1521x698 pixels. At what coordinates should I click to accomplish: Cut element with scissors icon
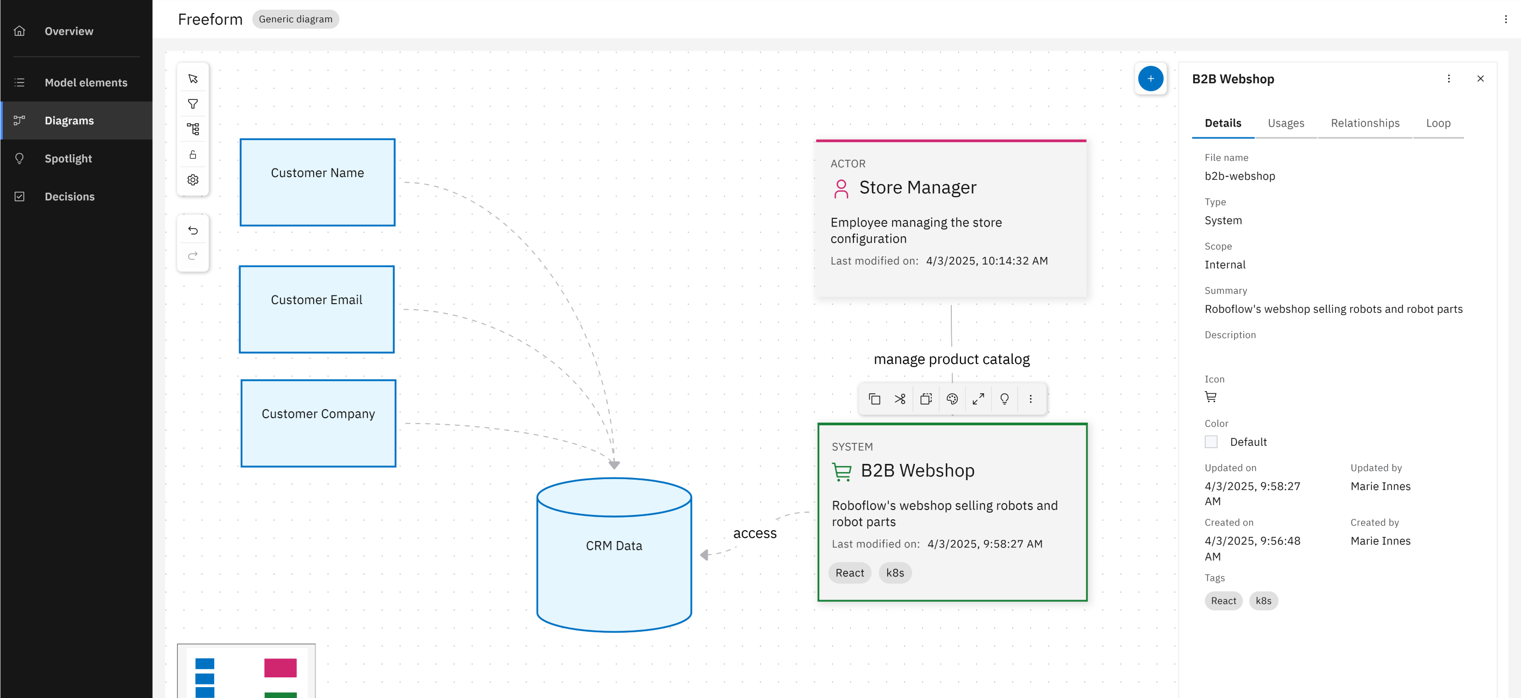pos(900,399)
